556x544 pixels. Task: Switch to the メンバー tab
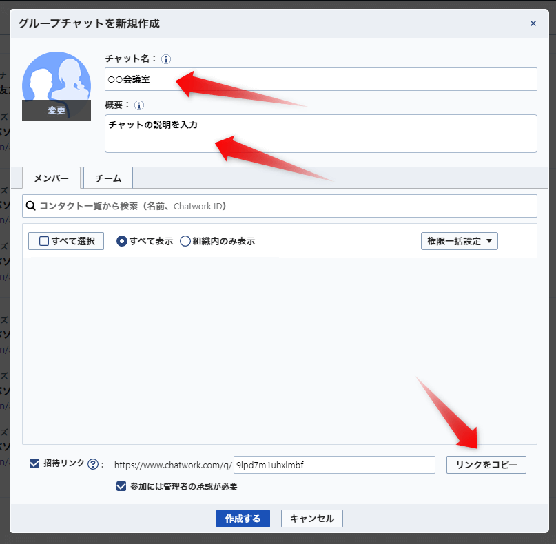[52, 178]
